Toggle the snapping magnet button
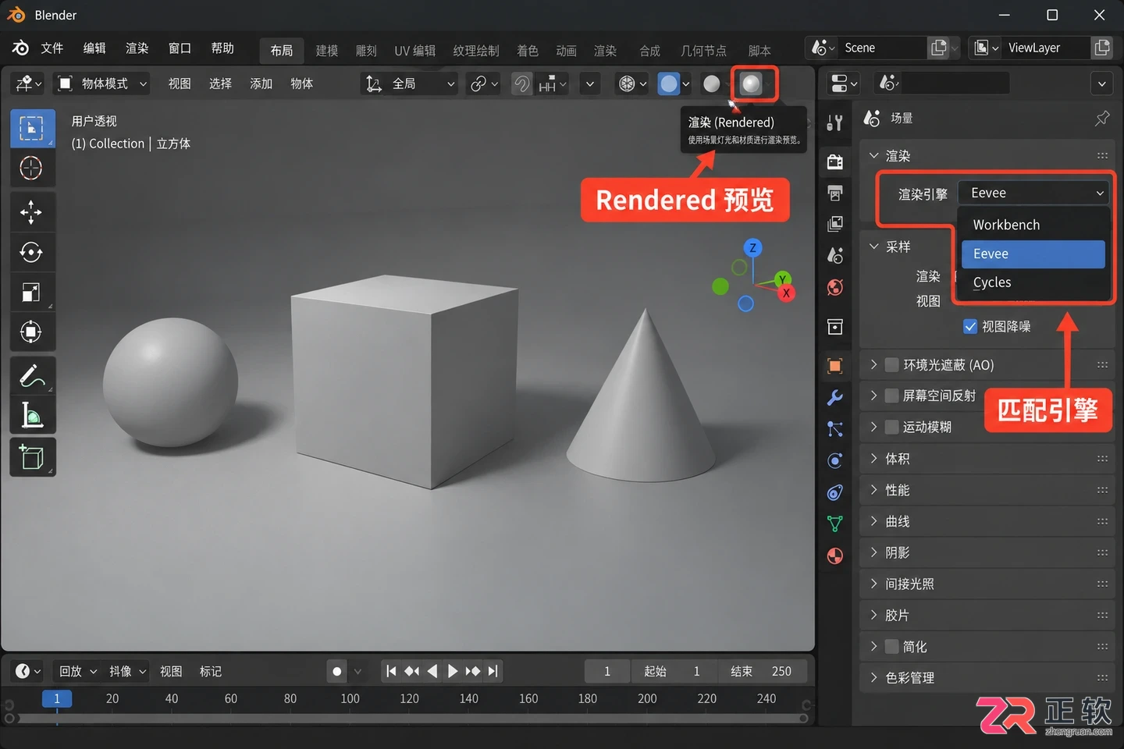Screen dimensions: 1124x749 [521, 83]
